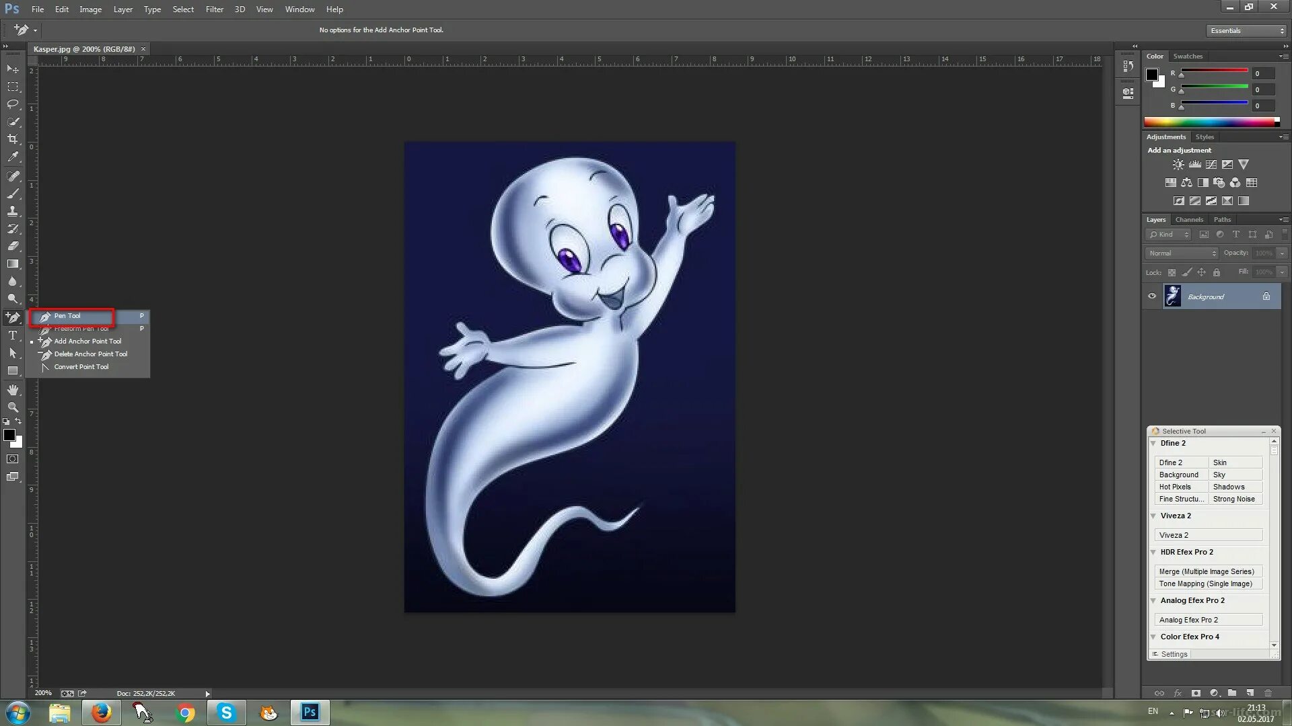Add a layer mask
Screen dimensions: 1292x726
point(1196,693)
